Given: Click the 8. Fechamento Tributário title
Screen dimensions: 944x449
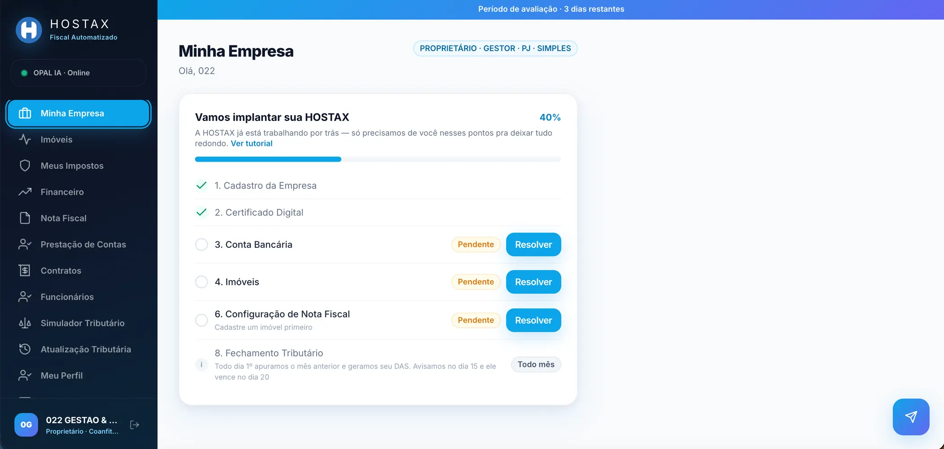Looking at the screenshot, I should click(x=269, y=353).
